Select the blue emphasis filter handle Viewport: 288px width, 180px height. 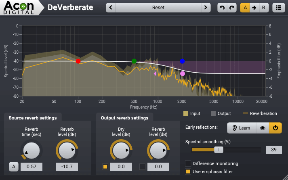pyautogui.click(x=182, y=61)
